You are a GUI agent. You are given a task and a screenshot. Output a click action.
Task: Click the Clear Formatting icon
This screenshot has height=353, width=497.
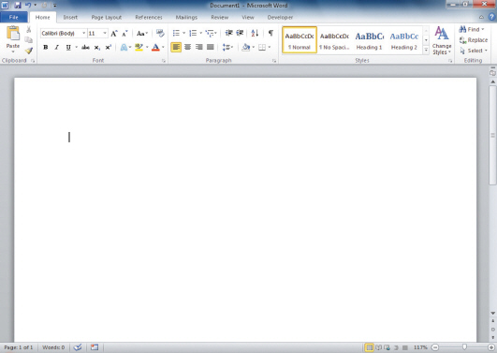tap(160, 33)
